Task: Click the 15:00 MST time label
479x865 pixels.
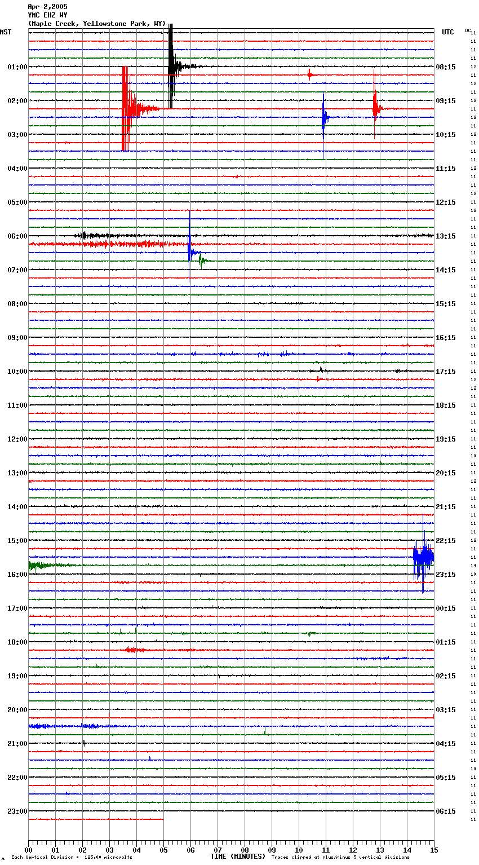Action: [x=17, y=541]
